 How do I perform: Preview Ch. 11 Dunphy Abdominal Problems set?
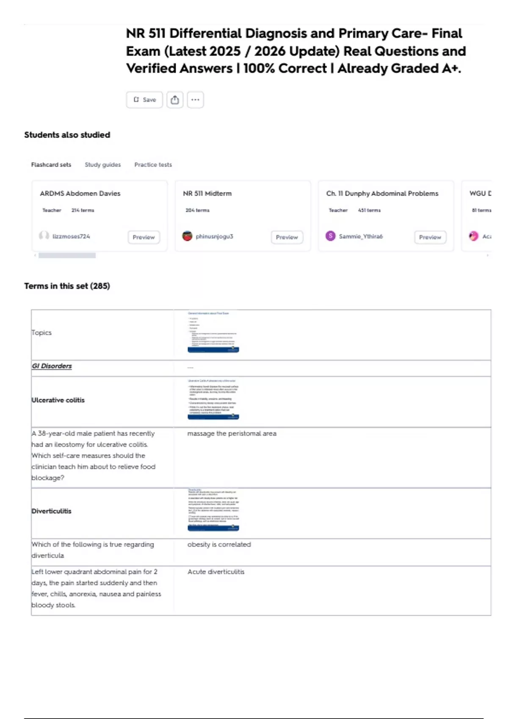430,237
